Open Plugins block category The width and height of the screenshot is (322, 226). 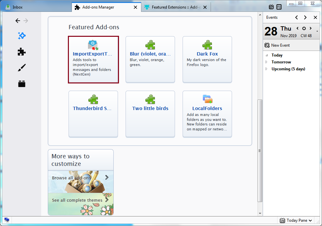coord(21,84)
